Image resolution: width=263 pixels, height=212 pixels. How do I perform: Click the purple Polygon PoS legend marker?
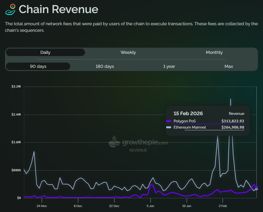coord(168,121)
